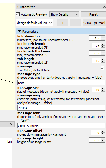Decrease bookmark thickness with down arrow
106x168 pixels.
coord(103,54)
